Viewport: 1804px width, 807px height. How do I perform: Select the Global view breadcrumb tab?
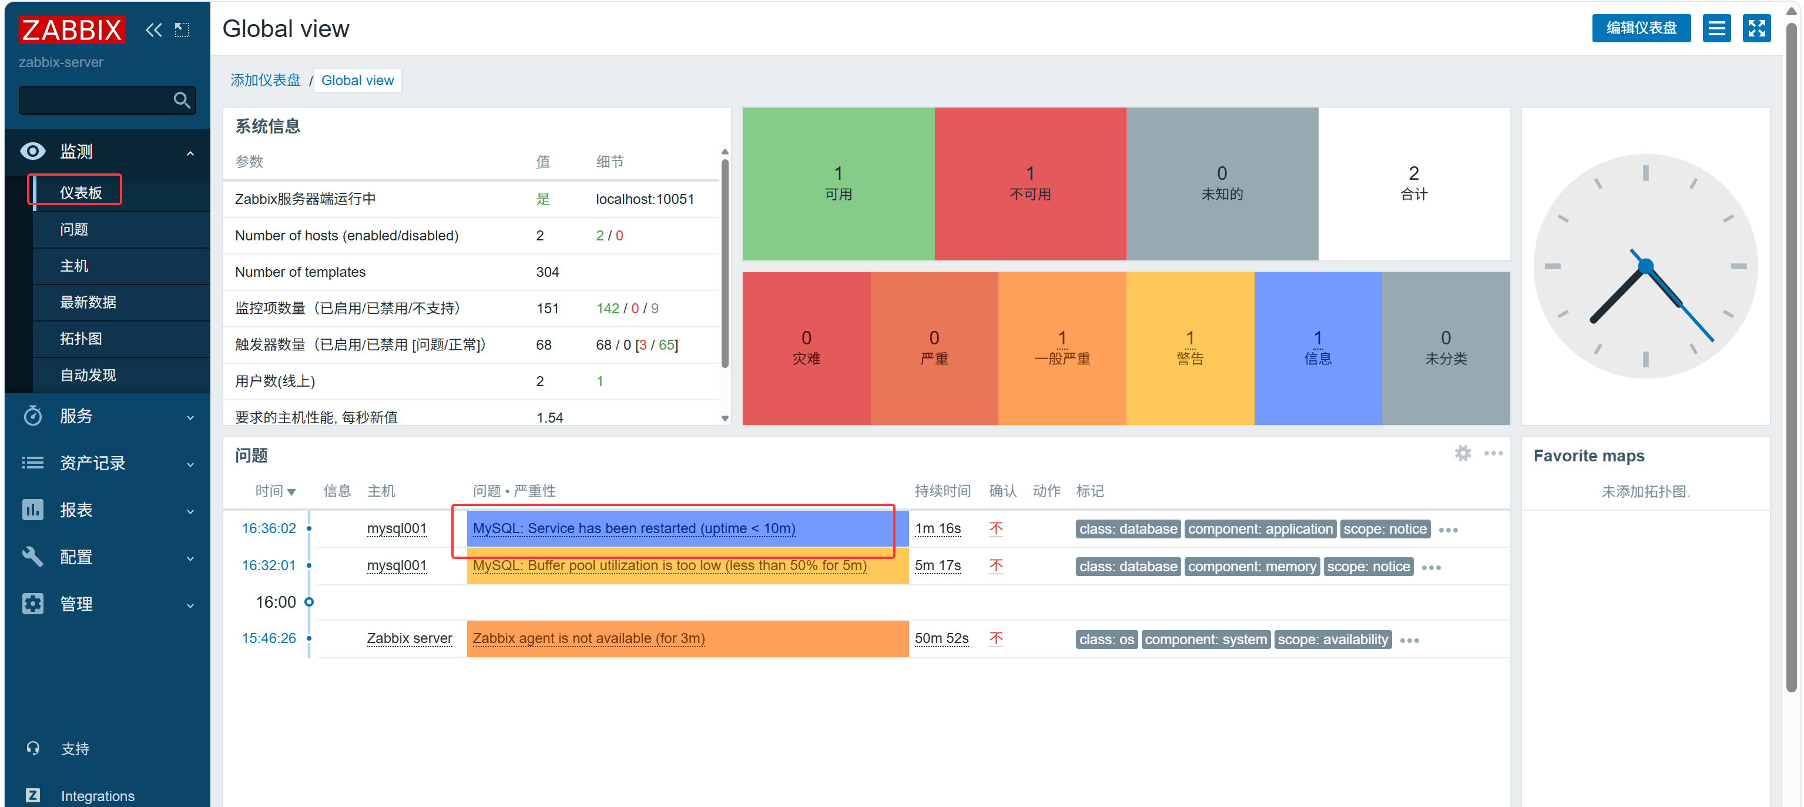[x=357, y=81]
